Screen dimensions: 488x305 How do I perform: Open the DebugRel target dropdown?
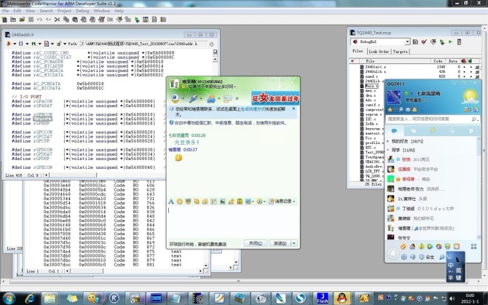(408, 42)
